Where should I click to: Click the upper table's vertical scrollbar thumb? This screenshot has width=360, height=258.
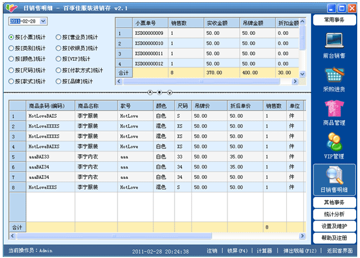click(x=302, y=38)
